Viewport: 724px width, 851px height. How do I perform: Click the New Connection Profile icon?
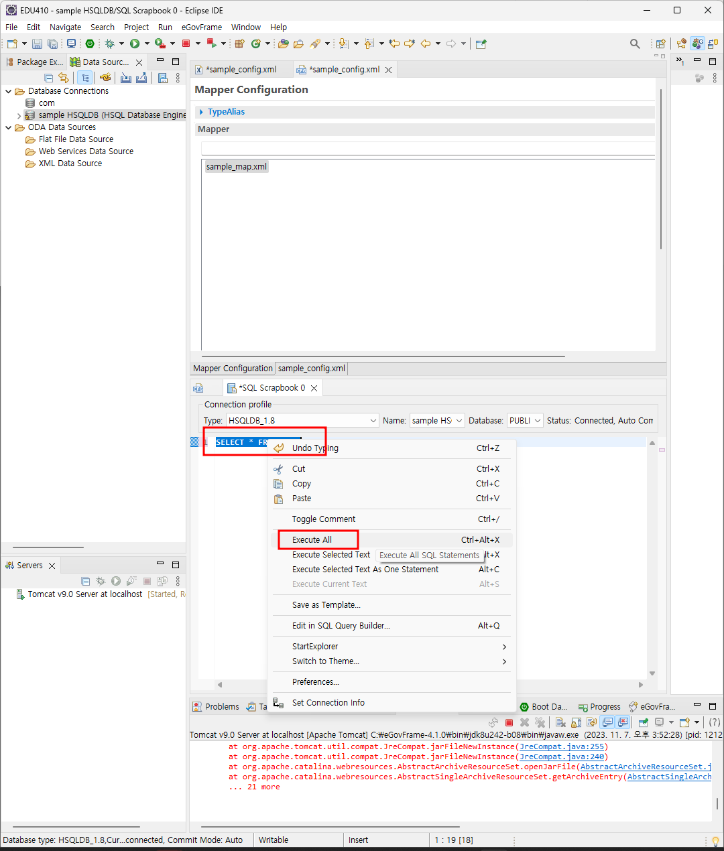[105, 78]
